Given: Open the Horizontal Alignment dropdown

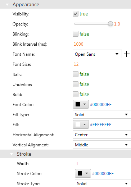Looking at the screenshot, I should click(102, 134).
